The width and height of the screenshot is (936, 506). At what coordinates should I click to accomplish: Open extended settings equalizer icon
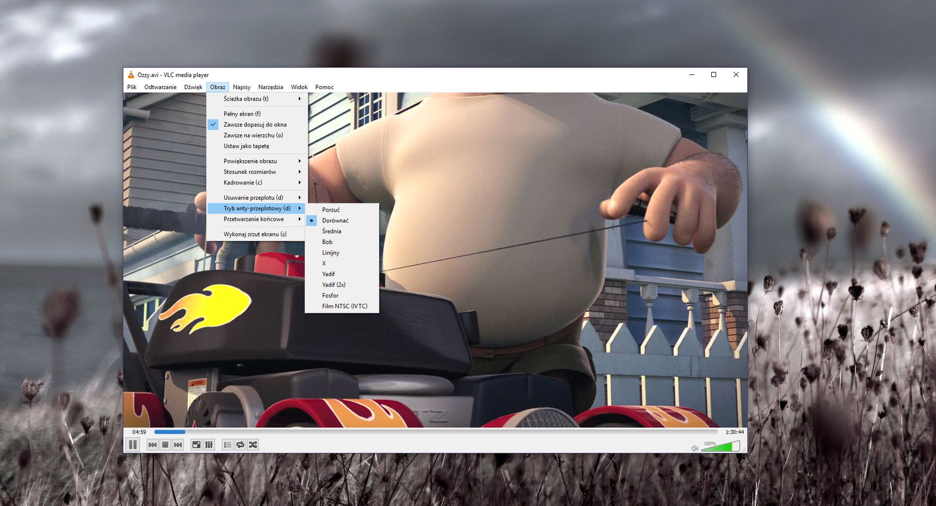click(209, 445)
